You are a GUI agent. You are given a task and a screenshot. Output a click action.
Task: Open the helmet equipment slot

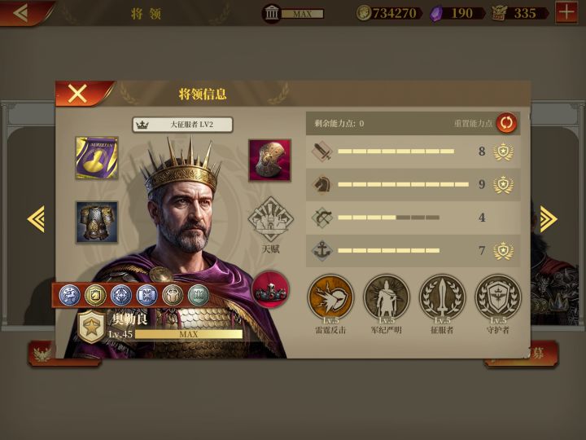coord(270,161)
